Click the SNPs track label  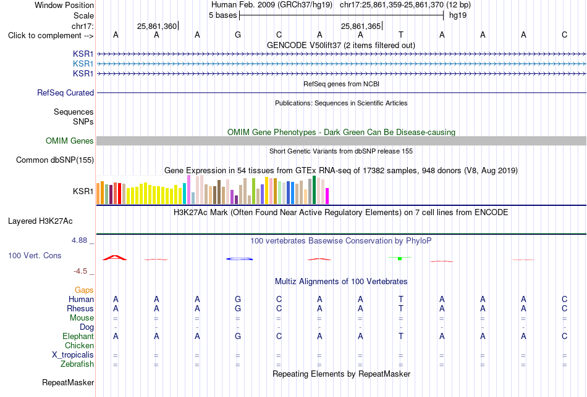click(x=83, y=122)
